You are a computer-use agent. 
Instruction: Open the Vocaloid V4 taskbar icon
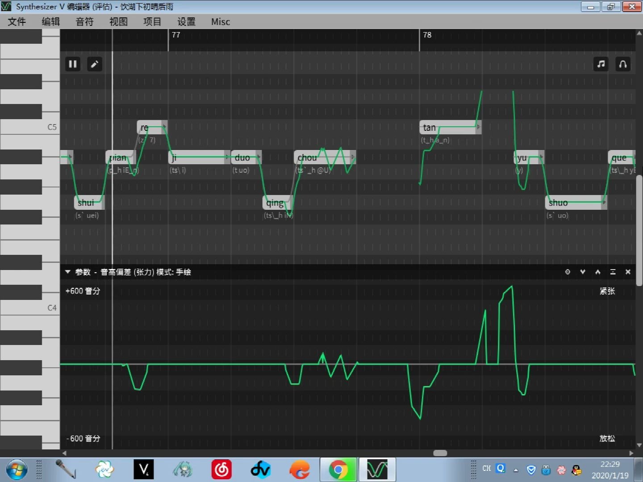(x=144, y=470)
